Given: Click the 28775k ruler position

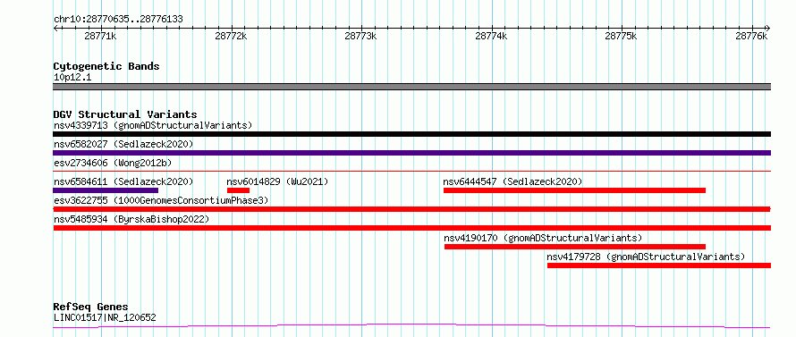Looking at the screenshot, I should point(622,37).
